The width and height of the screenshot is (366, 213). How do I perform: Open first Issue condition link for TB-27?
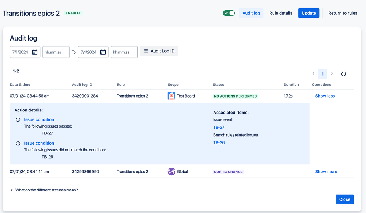(x=39, y=119)
